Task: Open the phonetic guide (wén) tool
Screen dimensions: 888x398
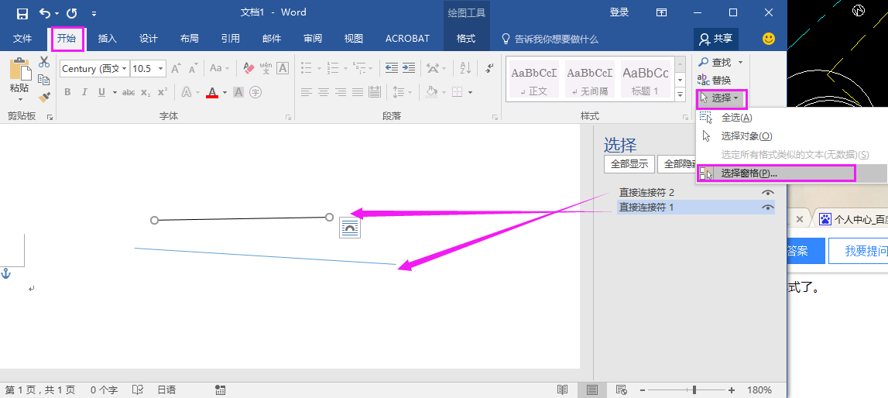Action: click(x=266, y=68)
